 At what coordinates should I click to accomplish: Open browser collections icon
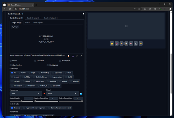(x=155, y=9)
